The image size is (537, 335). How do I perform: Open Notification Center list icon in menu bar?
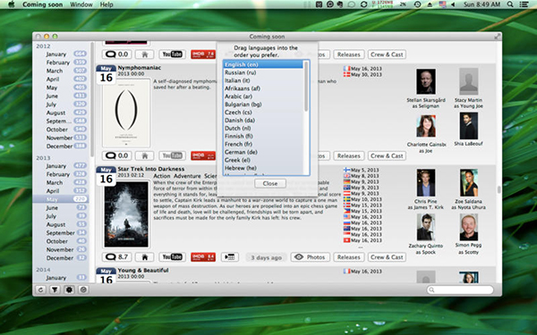click(x=524, y=4)
